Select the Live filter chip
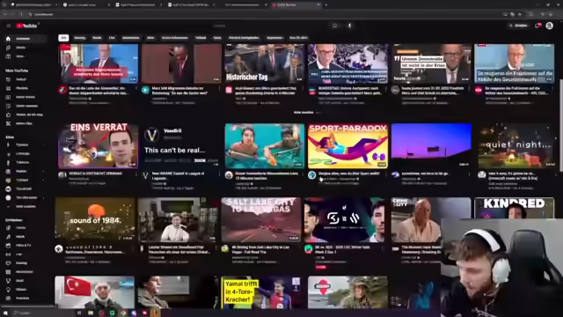 point(112,38)
